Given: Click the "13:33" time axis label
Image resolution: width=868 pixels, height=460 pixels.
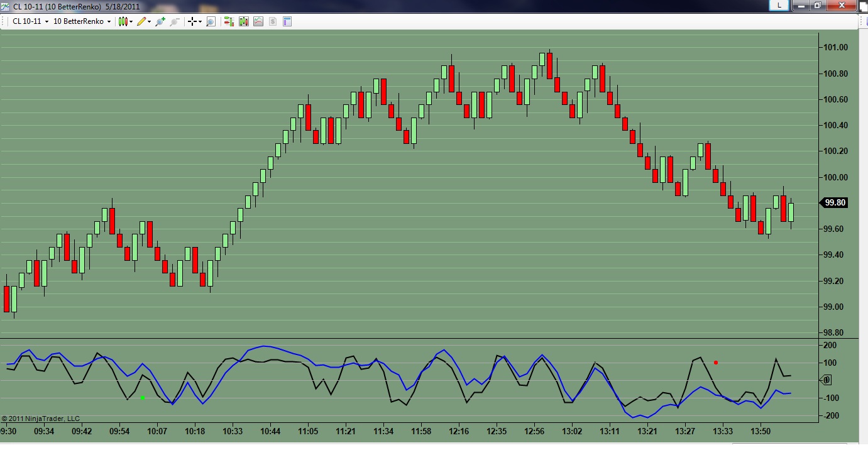Looking at the screenshot, I should [723, 432].
